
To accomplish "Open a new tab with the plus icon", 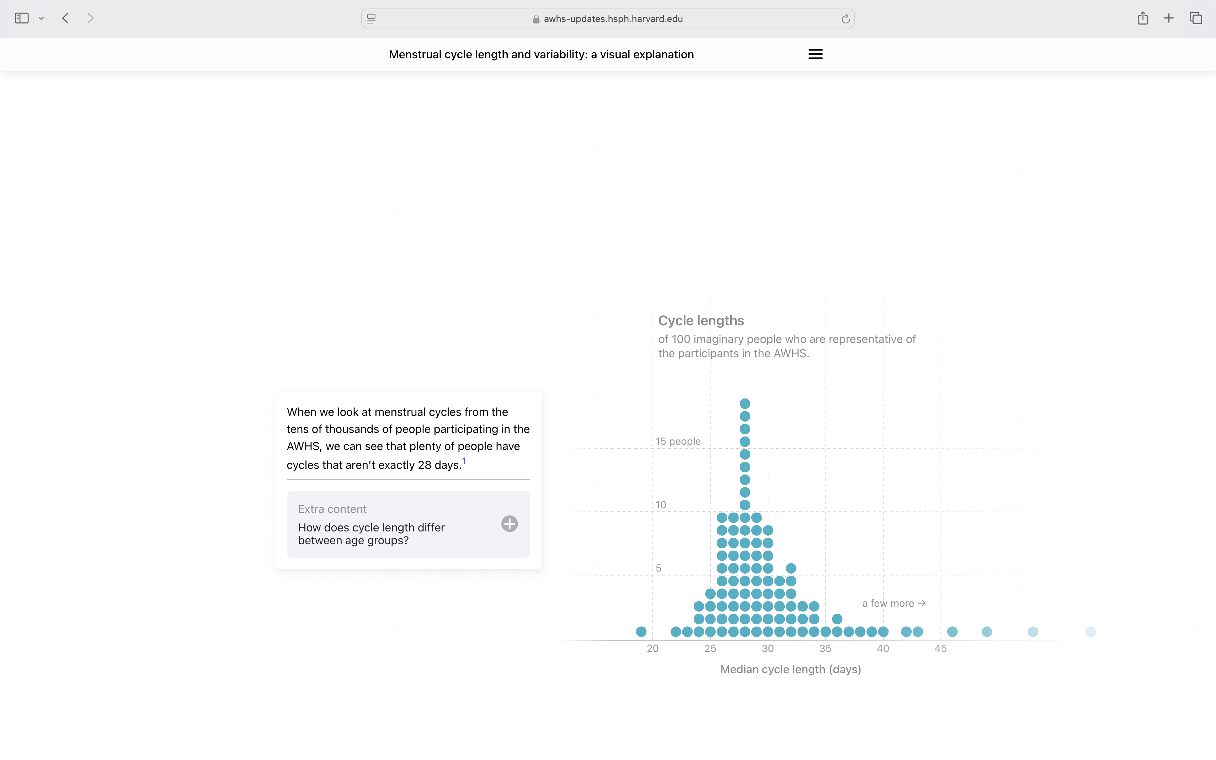I will point(1169,18).
